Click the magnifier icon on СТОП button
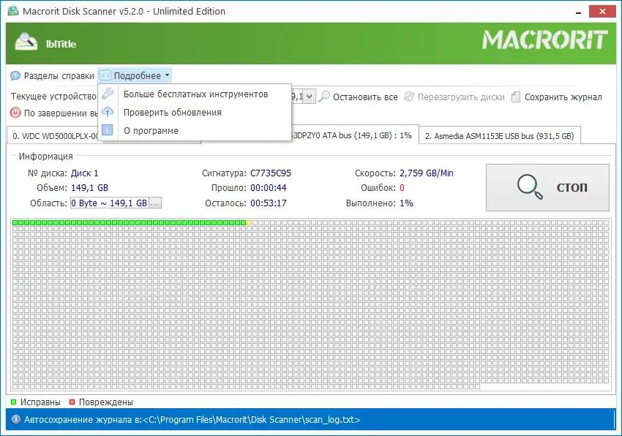Screen dimensions: 622x436 (530, 187)
